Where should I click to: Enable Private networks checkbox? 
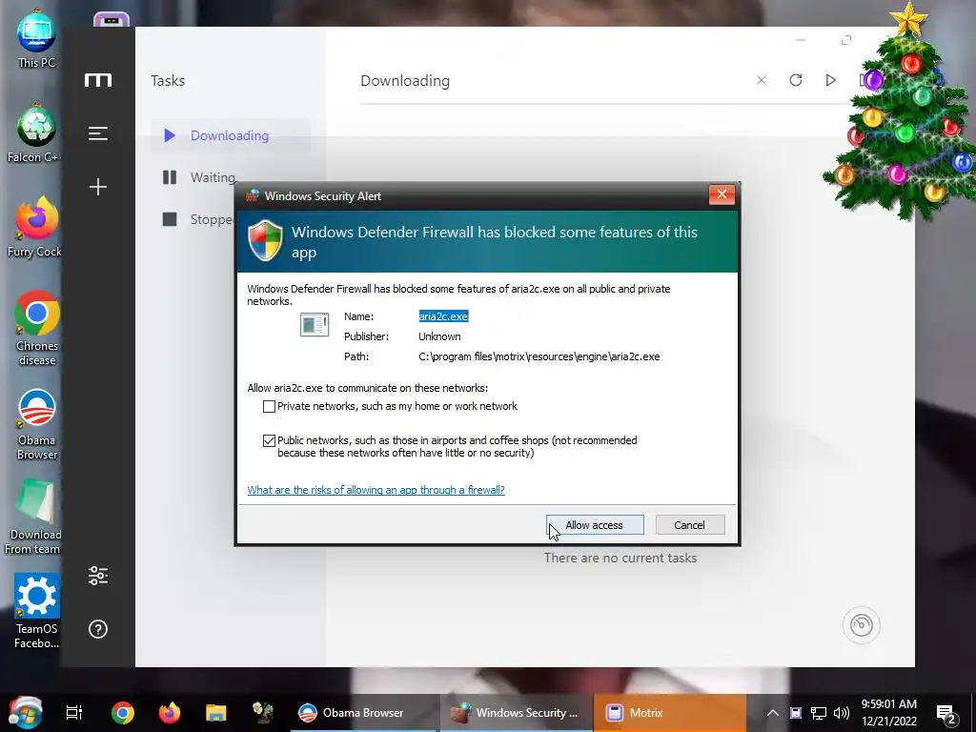point(269,406)
